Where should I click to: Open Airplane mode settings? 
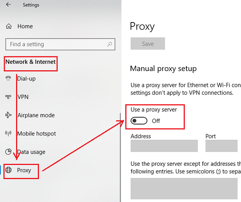tap(36, 115)
